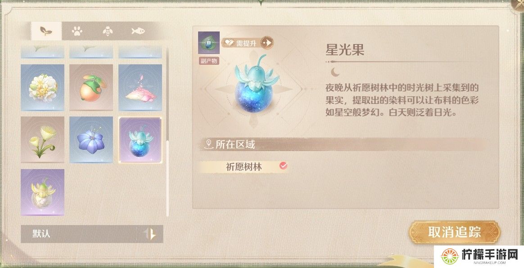This screenshot has height=268, width=524.
Task: Choose the orange fruit with leaf item
Action: (91, 87)
